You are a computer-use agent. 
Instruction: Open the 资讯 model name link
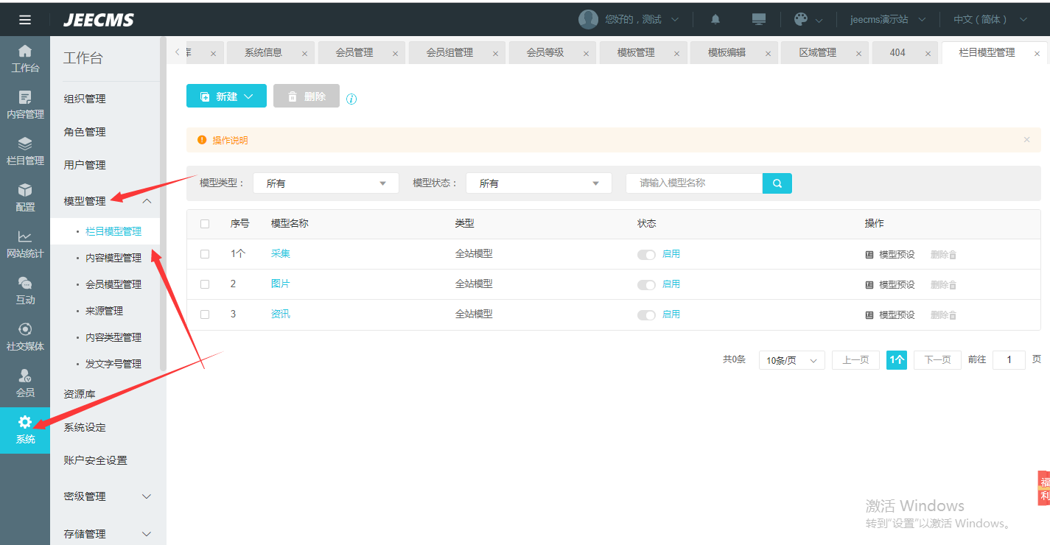click(x=281, y=314)
